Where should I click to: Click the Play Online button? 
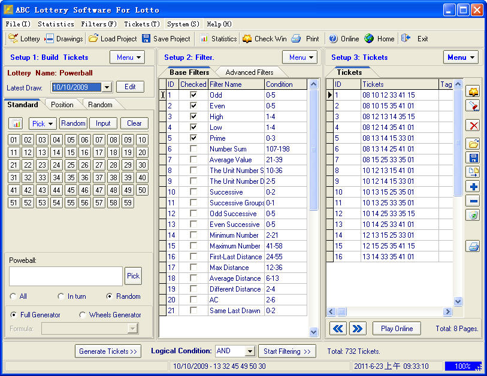tap(397, 329)
